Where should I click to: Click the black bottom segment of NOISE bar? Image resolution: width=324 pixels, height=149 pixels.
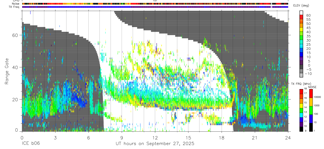(311, 127)
